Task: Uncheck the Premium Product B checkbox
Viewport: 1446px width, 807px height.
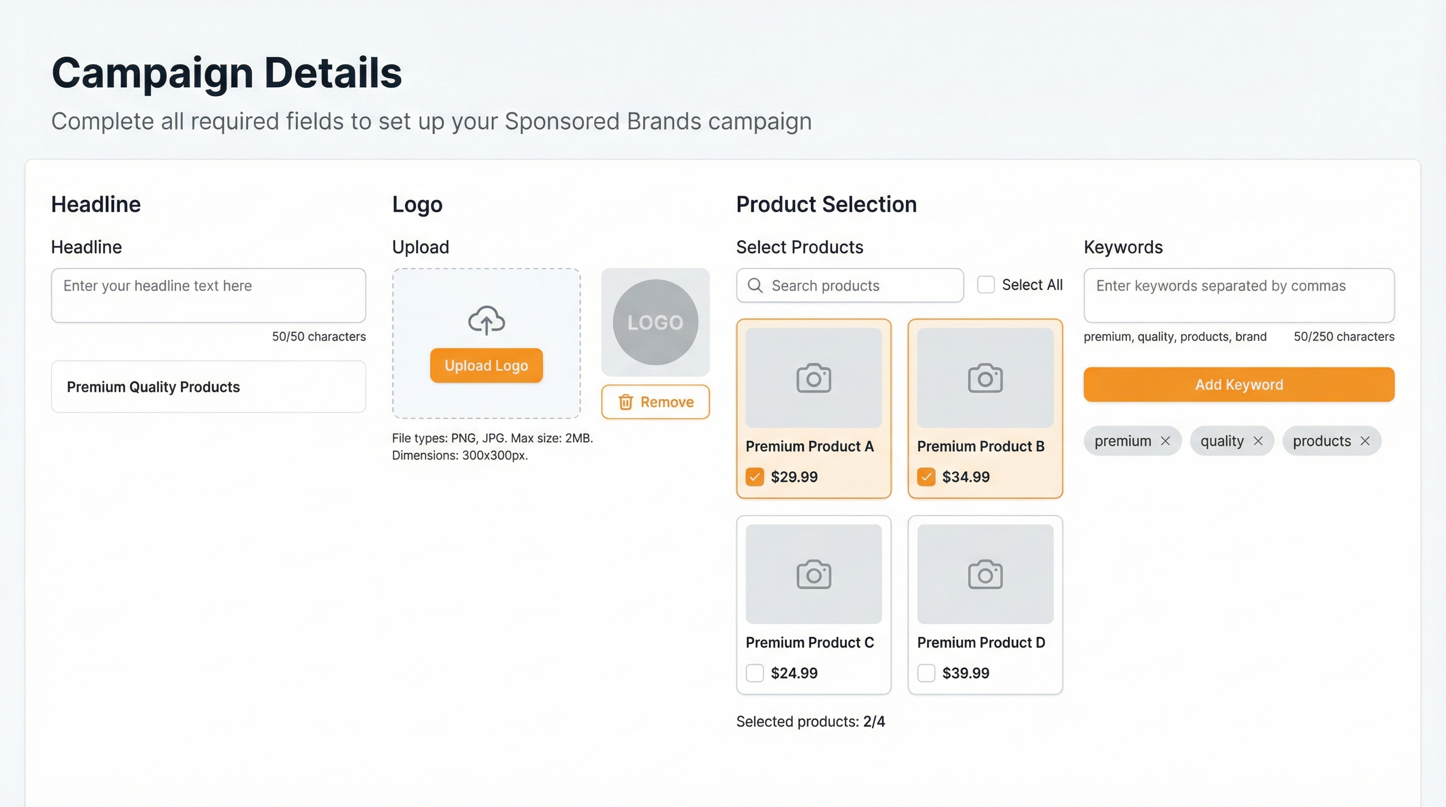Action: [x=926, y=477]
